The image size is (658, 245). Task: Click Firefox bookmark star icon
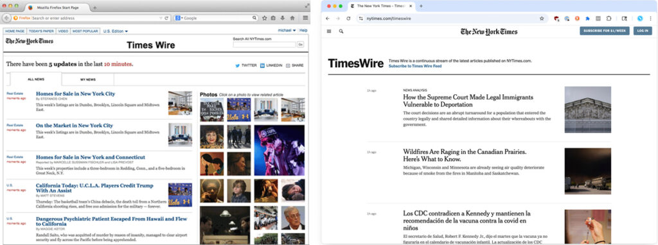tap(264, 18)
